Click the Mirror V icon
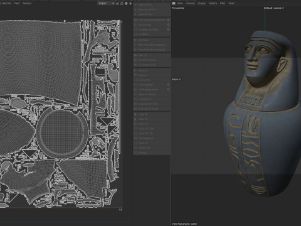301x226 pixels. 135,75
